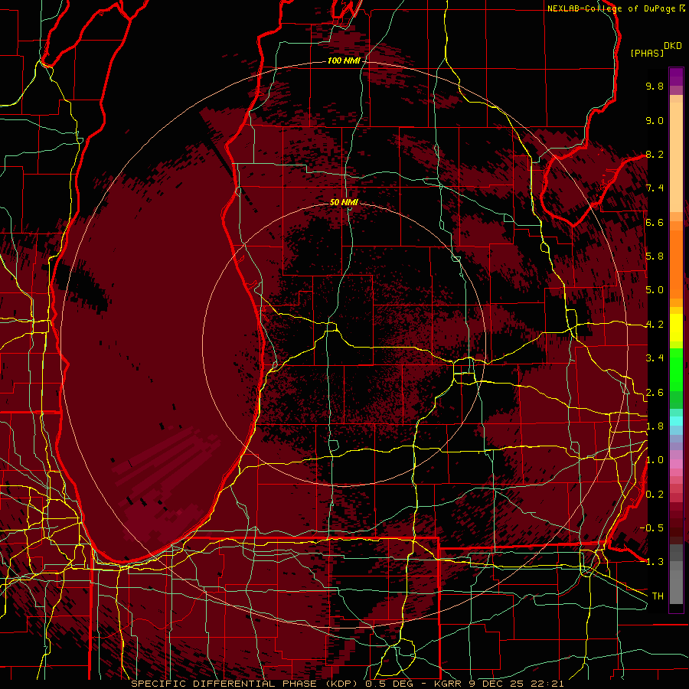The width and height of the screenshot is (689, 689).
Task: Click the 6.6 scale value
Action: click(x=655, y=222)
